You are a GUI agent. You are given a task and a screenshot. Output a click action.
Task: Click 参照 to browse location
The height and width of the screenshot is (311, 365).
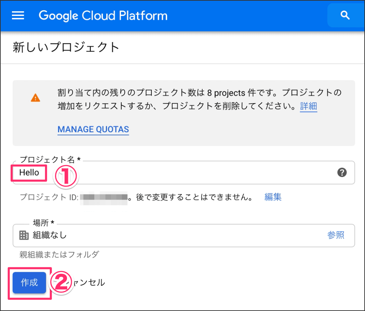(336, 235)
